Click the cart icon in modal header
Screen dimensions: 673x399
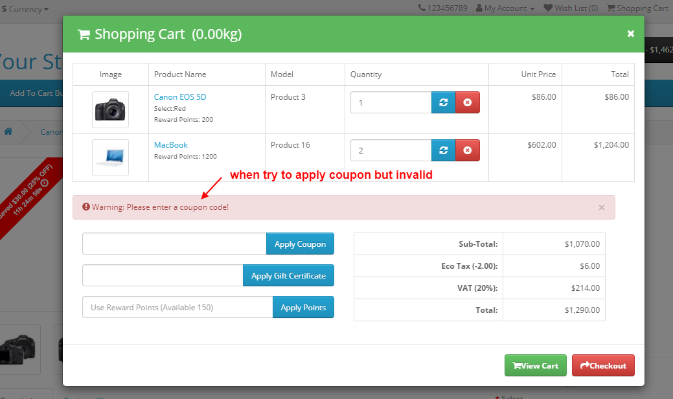[83, 33]
